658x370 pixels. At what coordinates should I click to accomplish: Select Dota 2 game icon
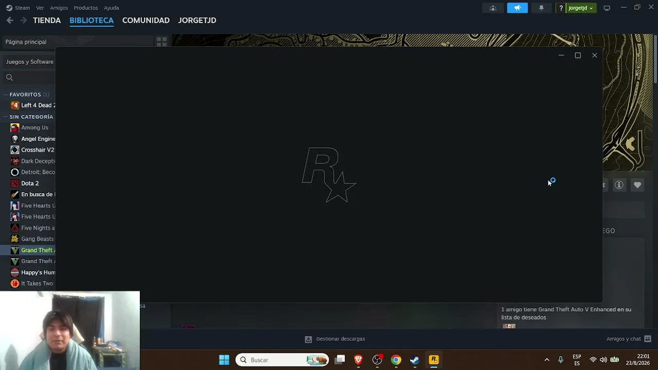coord(15,183)
